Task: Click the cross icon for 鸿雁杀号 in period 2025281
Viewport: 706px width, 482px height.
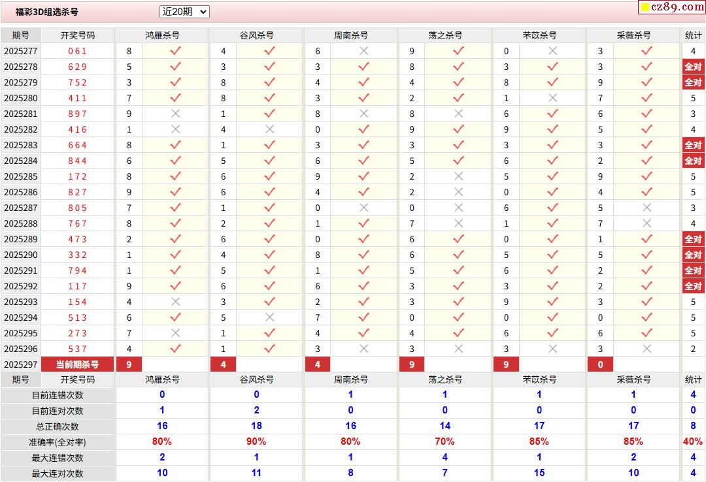Action: coord(175,114)
